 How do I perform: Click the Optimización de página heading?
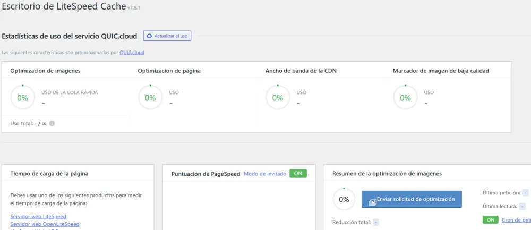point(169,71)
